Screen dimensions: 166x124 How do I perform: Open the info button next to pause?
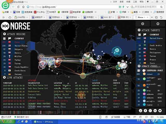158,24
